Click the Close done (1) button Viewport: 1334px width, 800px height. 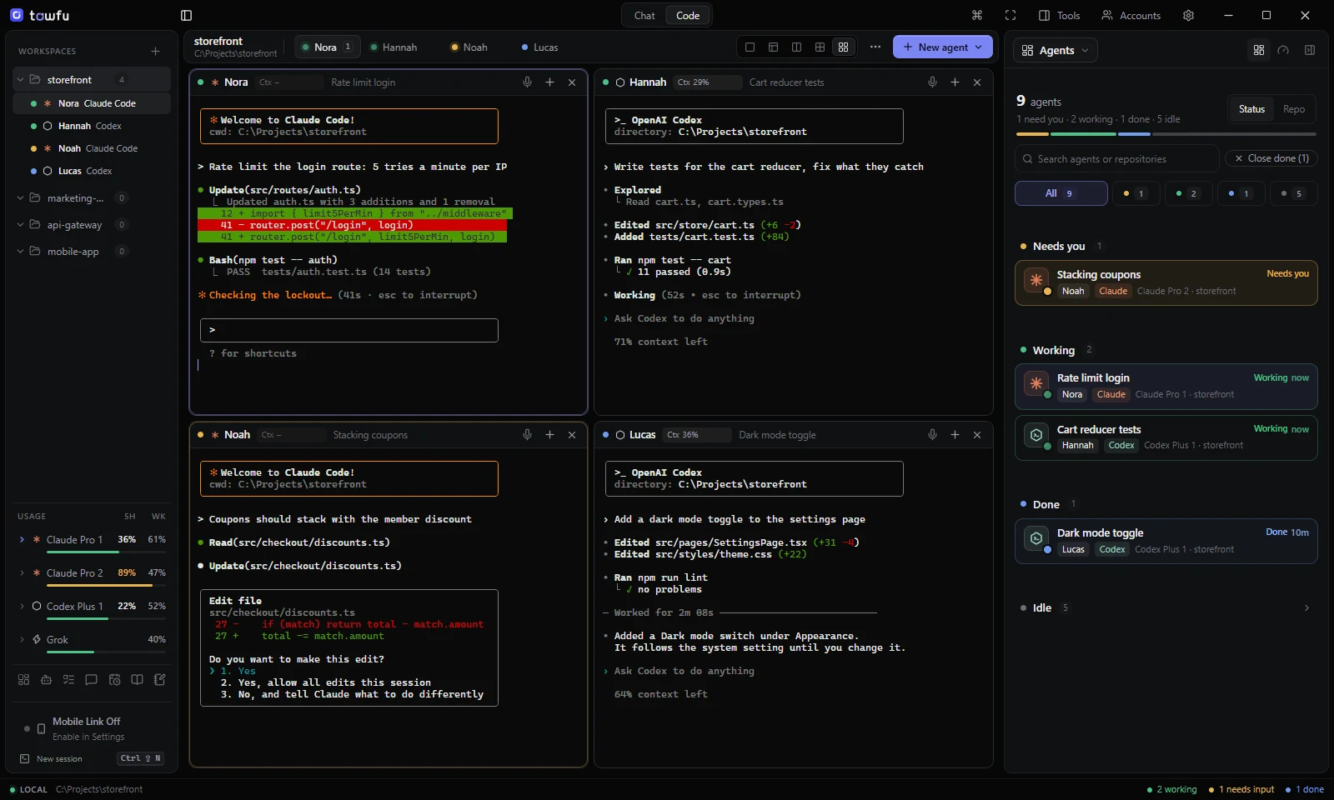[1271, 158]
